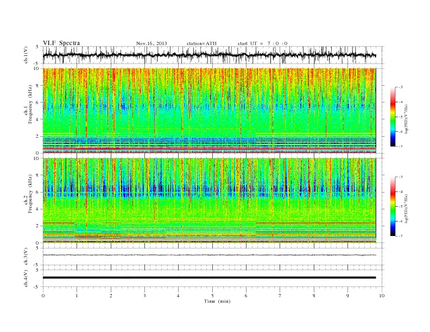Click the ch.1 'Frequency (kHz)' axis label
The height and width of the screenshot is (332, 430).
point(30,104)
